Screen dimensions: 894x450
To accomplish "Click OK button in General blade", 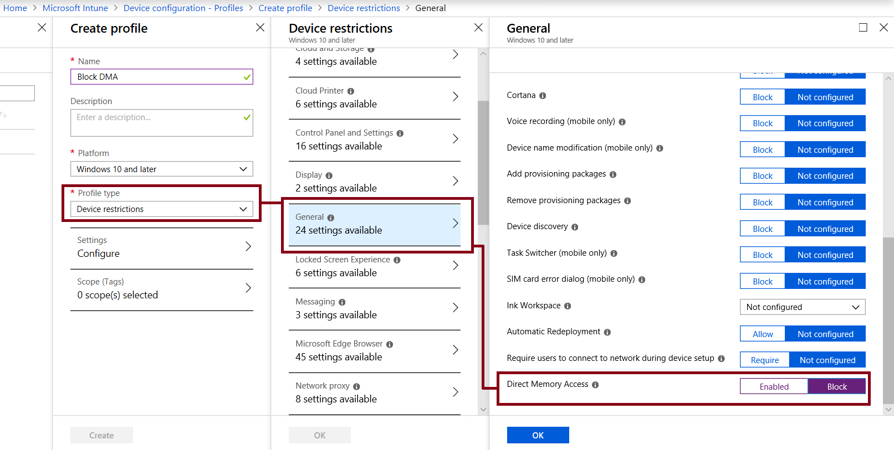I will (538, 435).
